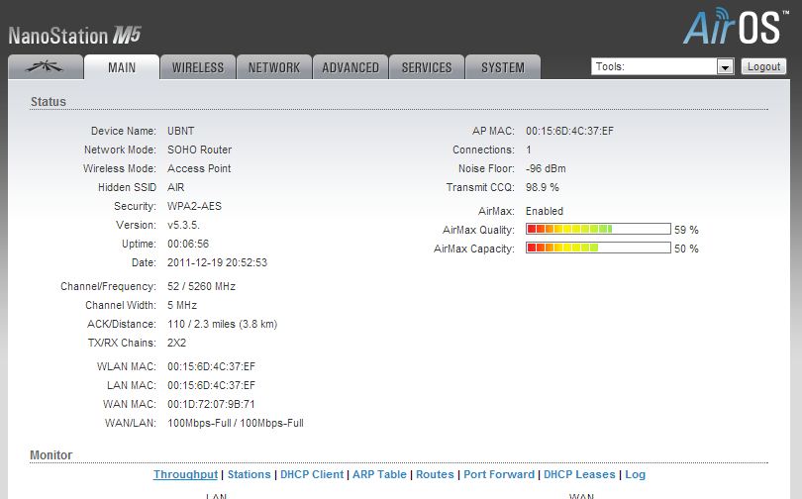Log out using the Logout button

click(763, 66)
